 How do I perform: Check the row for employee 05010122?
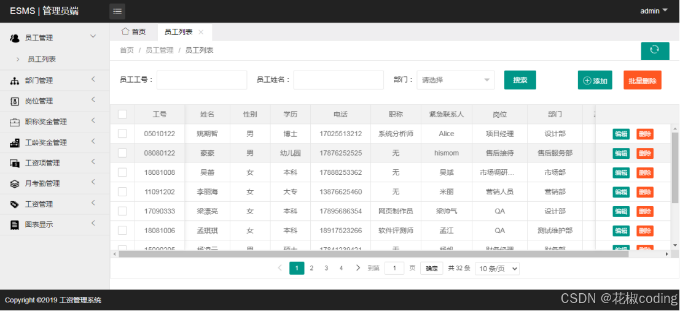pos(122,133)
